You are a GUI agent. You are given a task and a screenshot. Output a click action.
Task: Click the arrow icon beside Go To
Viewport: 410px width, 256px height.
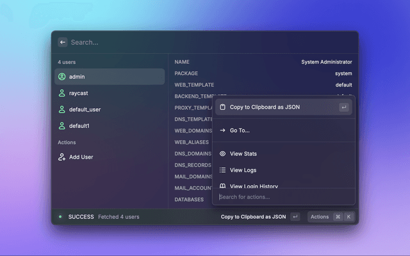coord(222,131)
